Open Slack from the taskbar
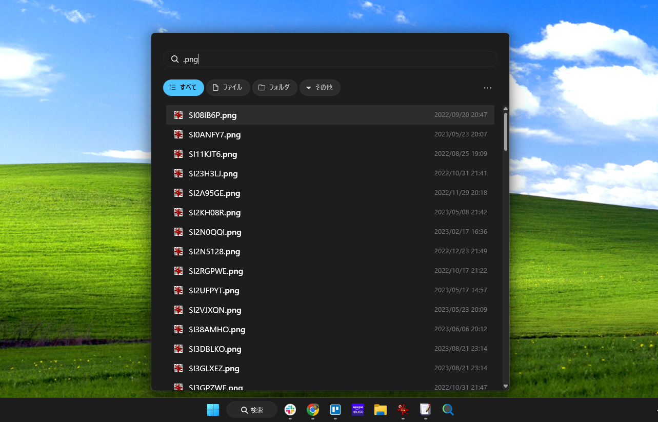The height and width of the screenshot is (422, 658). pyautogui.click(x=290, y=410)
